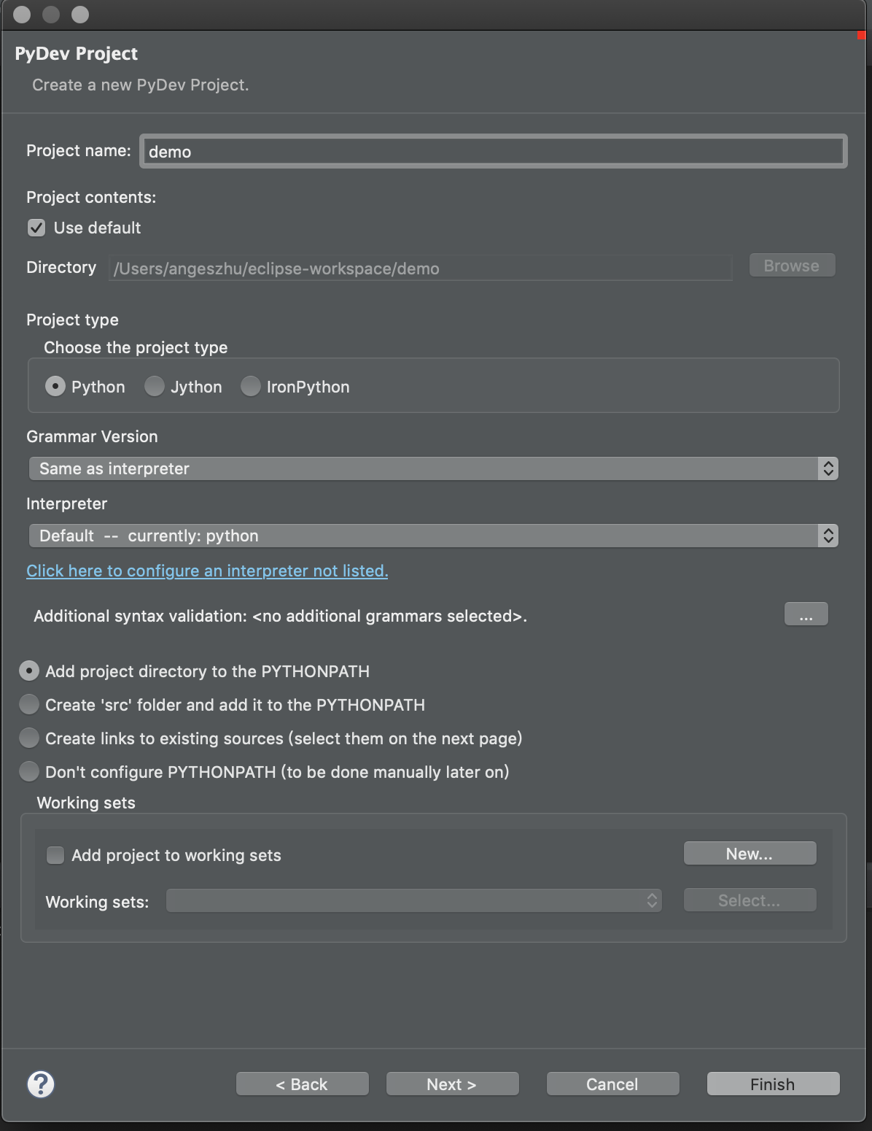Open additional syntax validation ellipsis button
The width and height of the screenshot is (872, 1131).
(806, 614)
